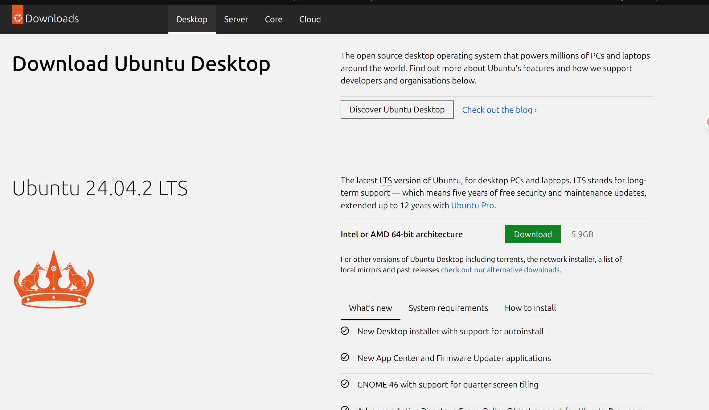
Task: Open the Downloads home title
Action: tap(52, 18)
